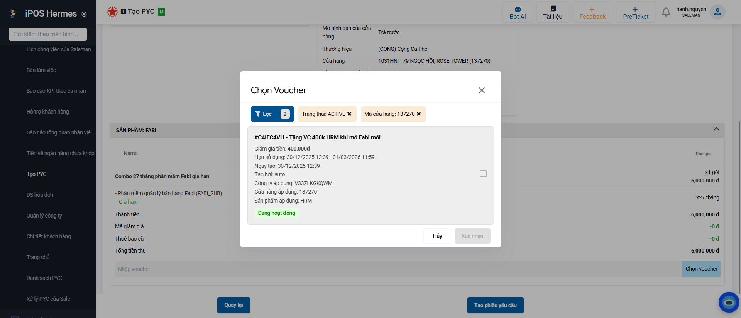
Task: Click the voucher title #C4IFC4VH
Action: [317, 137]
